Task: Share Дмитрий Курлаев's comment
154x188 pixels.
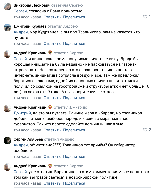Action: point(74,43)
